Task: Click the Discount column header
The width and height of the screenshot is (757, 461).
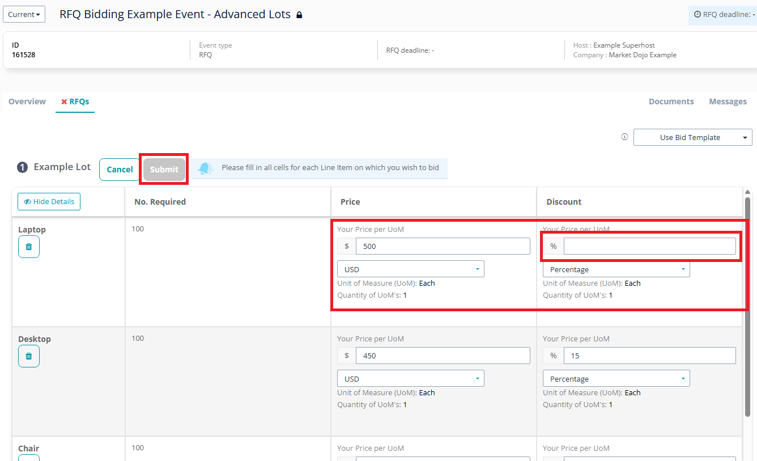Action: [564, 202]
